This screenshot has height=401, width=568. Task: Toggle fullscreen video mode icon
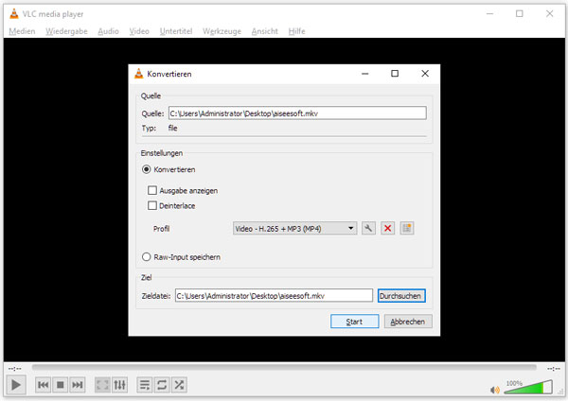pos(102,385)
